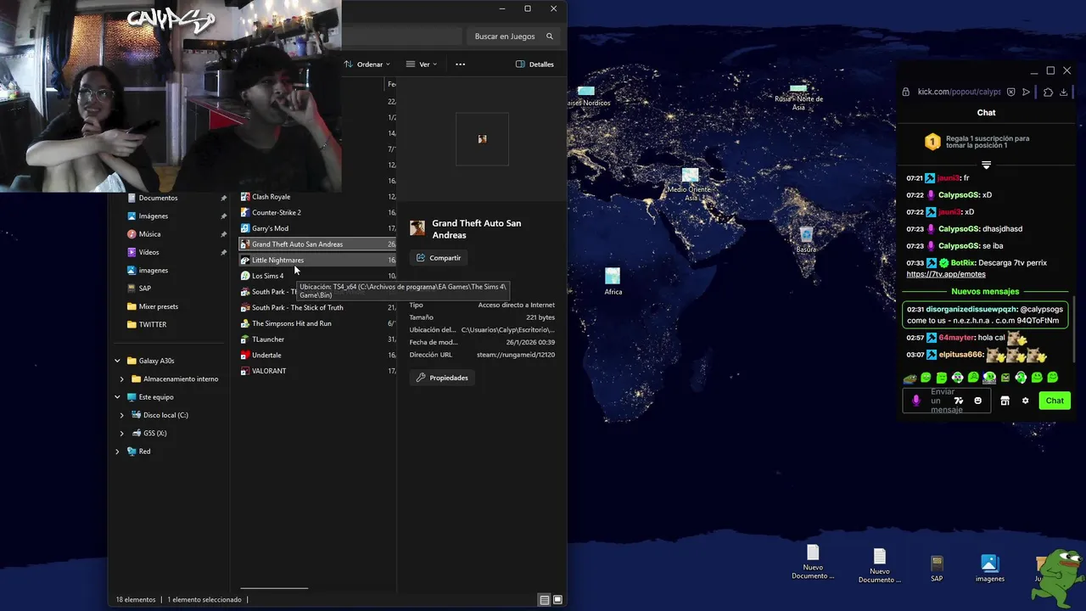Click the Propiedades button
The width and height of the screenshot is (1086, 611).
[442, 378]
